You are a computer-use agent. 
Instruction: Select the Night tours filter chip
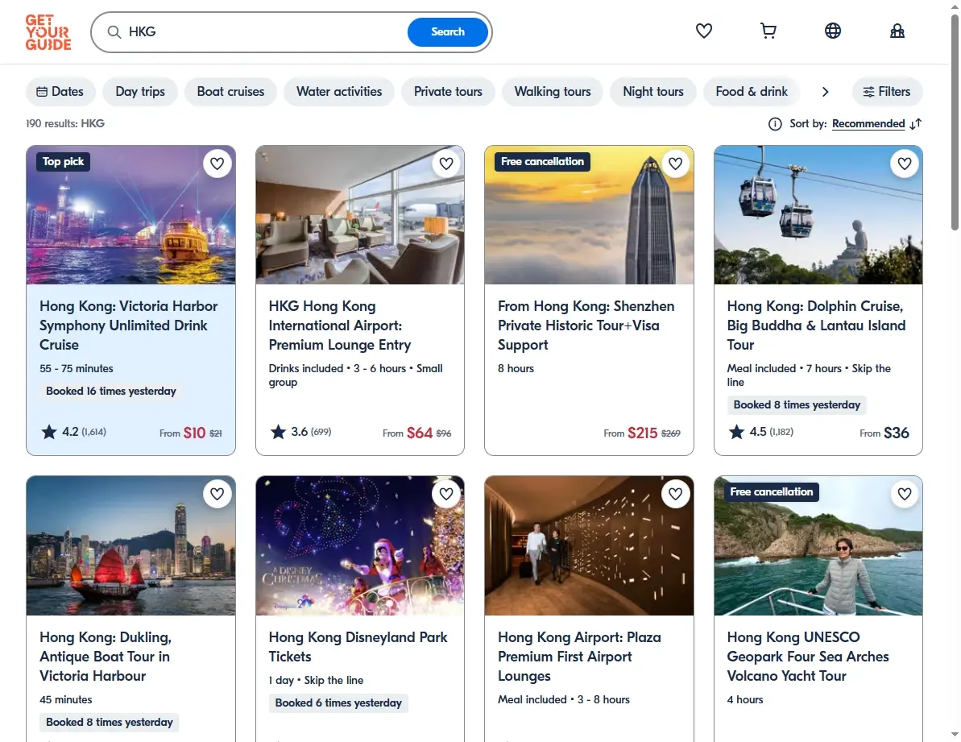click(652, 92)
